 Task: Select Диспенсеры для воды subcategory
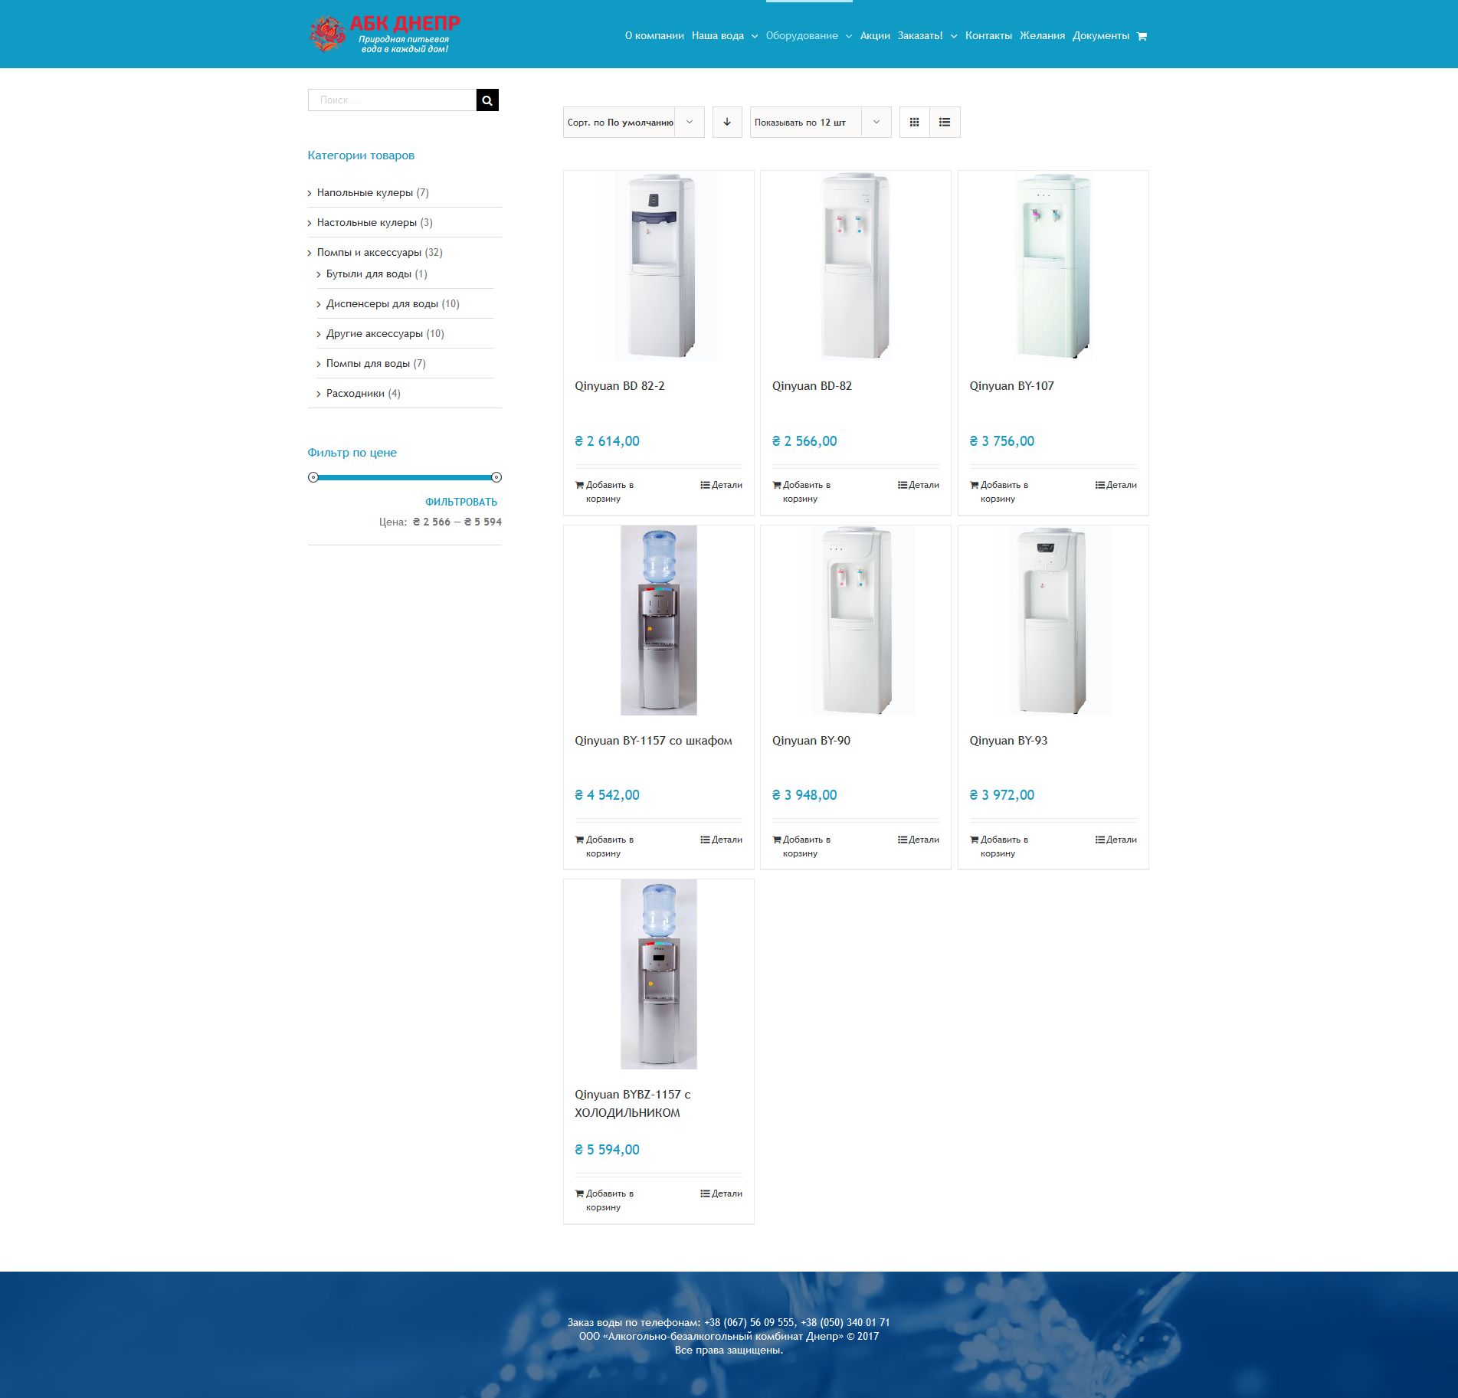point(382,304)
